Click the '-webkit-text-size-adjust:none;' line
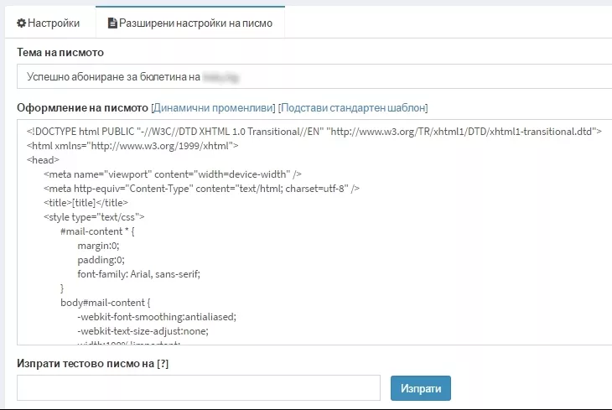Viewport: 612px width, 410px height. coord(143,331)
